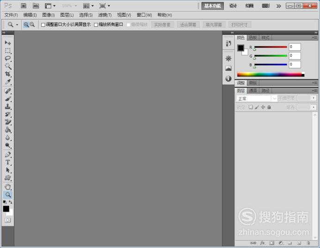Viewport: 320px width, 248px height.
Task: Select the Eyedropper tool
Action: [8, 82]
